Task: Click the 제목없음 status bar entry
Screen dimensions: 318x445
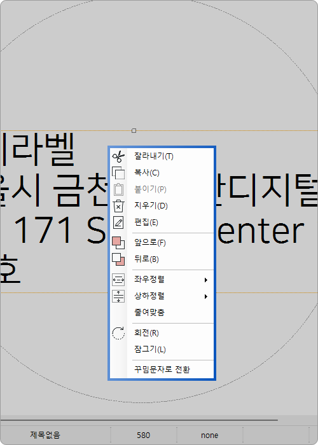Action: click(x=45, y=435)
